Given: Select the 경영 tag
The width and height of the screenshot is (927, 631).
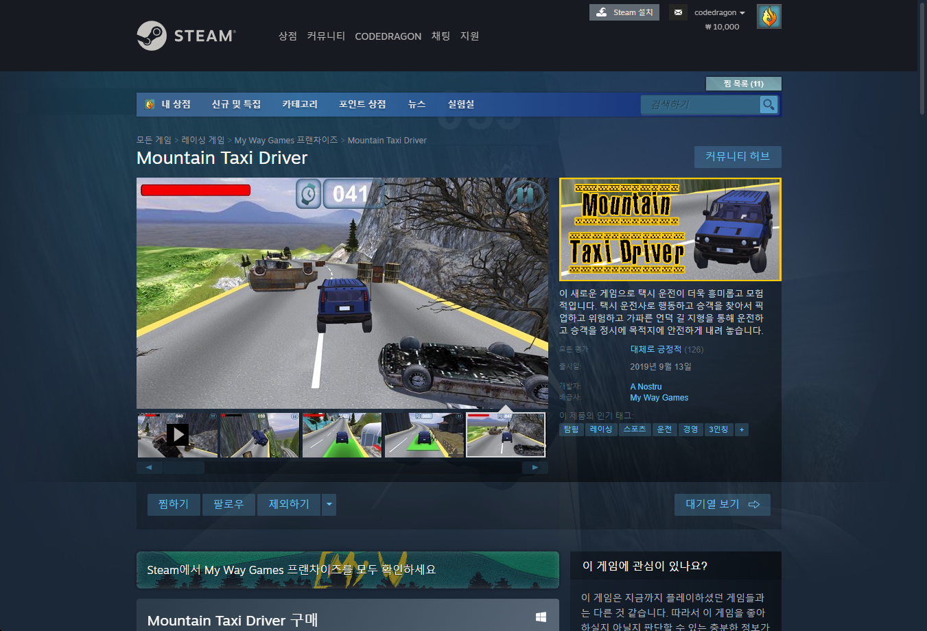Looking at the screenshot, I should (690, 429).
